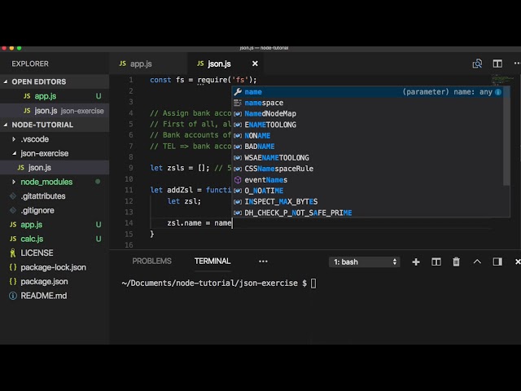
Task: Click the snippet icon beside namespace
Action: pos(238,103)
